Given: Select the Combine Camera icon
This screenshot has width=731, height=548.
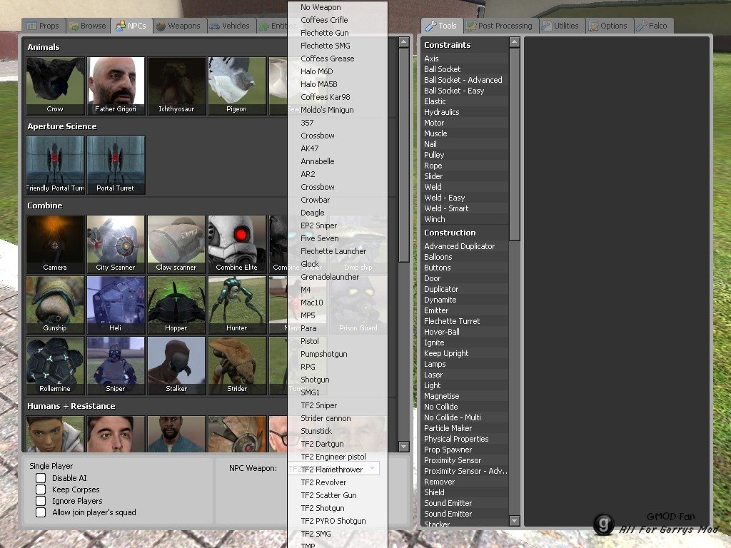Looking at the screenshot, I should (55, 244).
